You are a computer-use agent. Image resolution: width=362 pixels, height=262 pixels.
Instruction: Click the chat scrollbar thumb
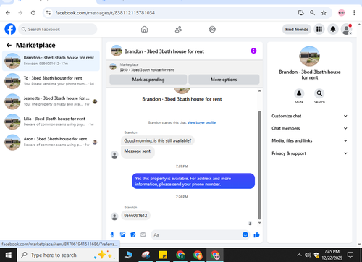260,165
